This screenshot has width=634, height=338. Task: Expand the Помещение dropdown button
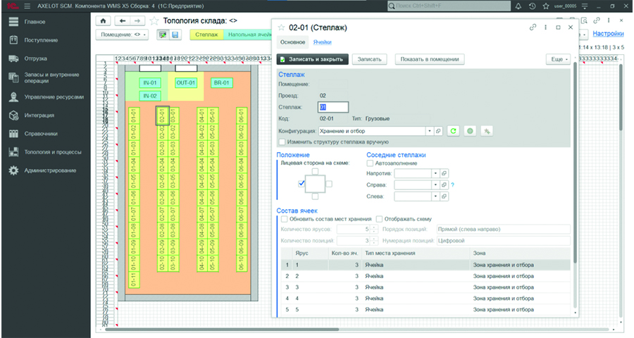coord(122,35)
